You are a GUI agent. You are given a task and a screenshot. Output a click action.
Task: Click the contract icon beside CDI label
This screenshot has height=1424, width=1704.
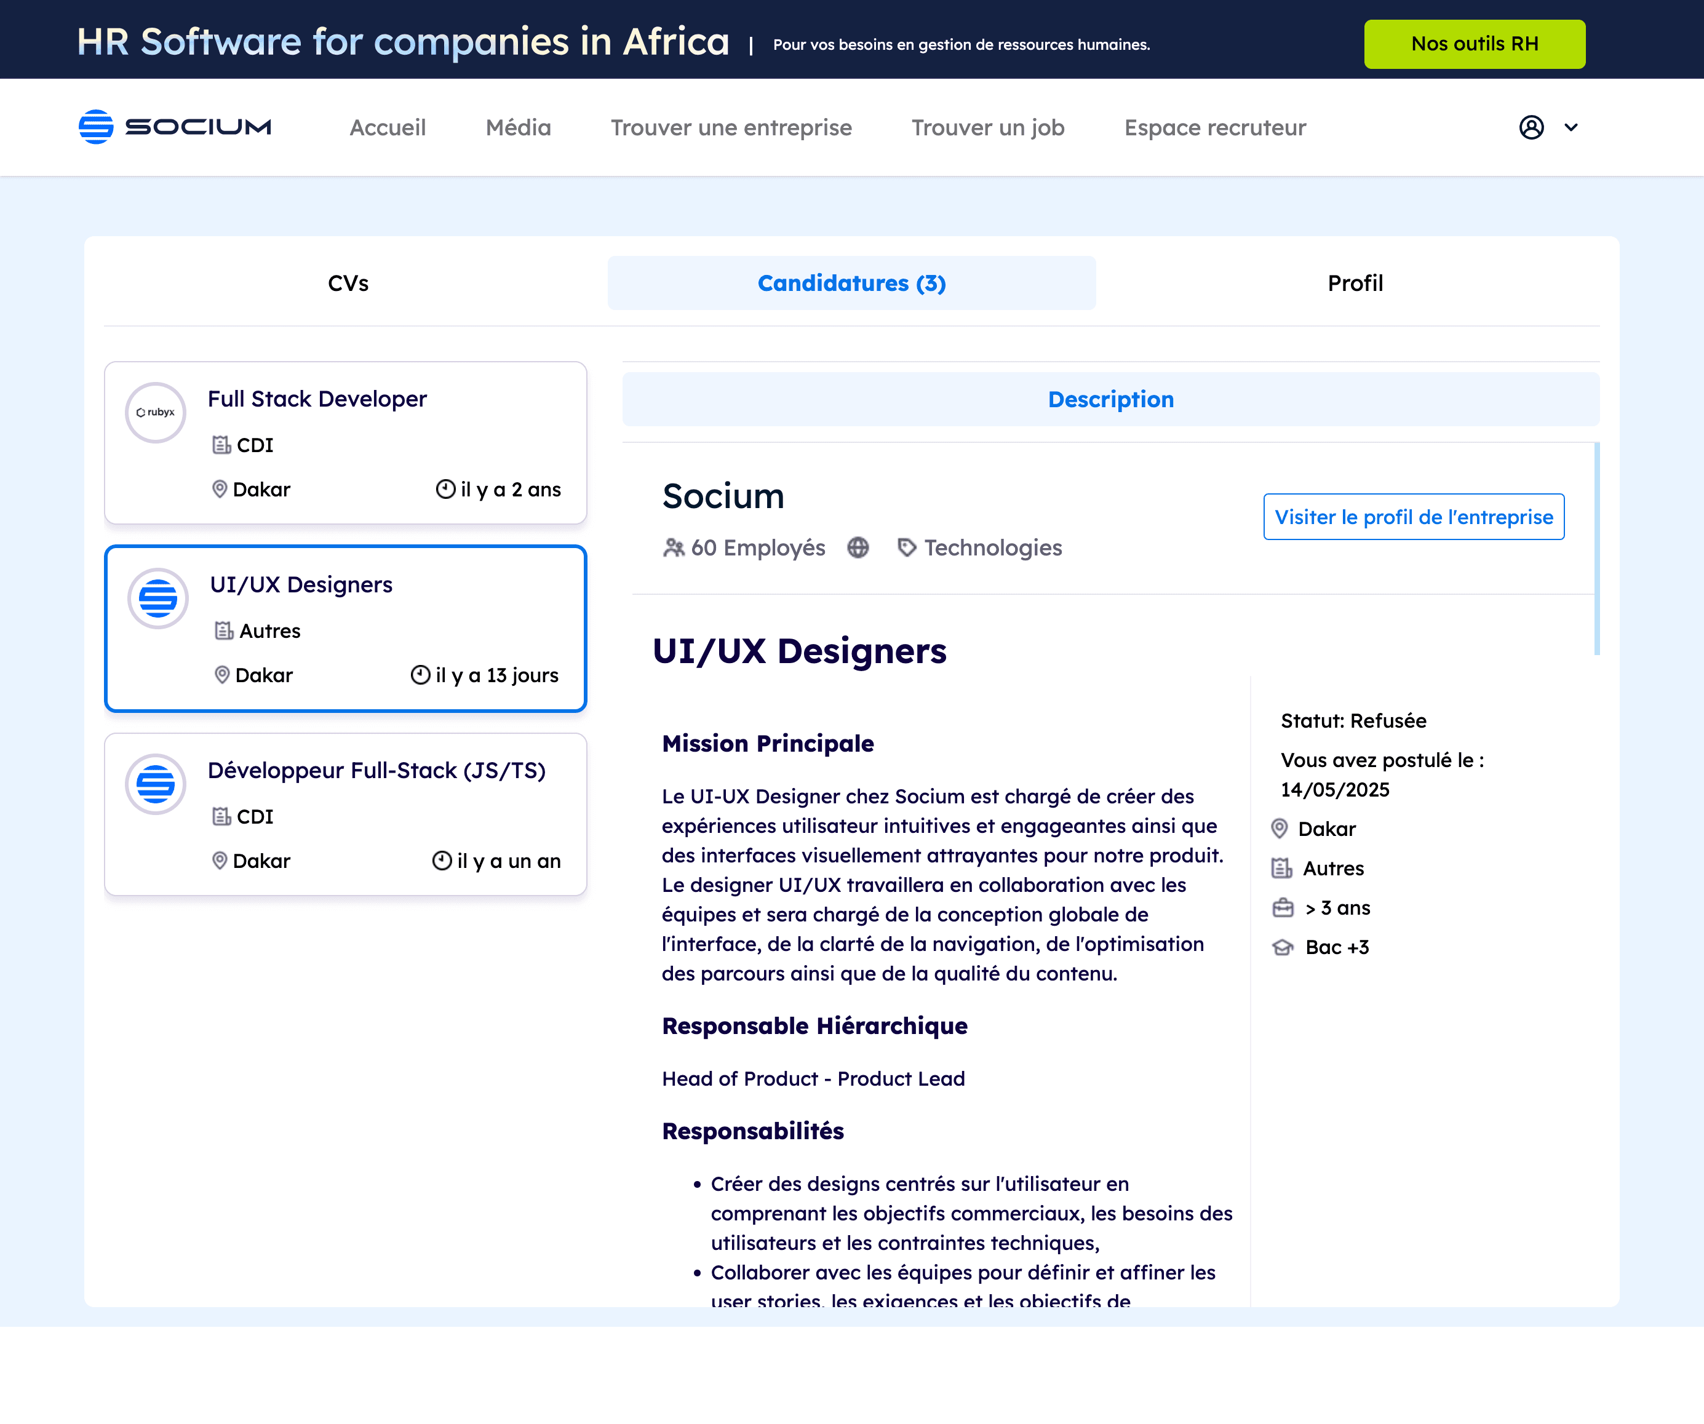pyautogui.click(x=221, y=445)
